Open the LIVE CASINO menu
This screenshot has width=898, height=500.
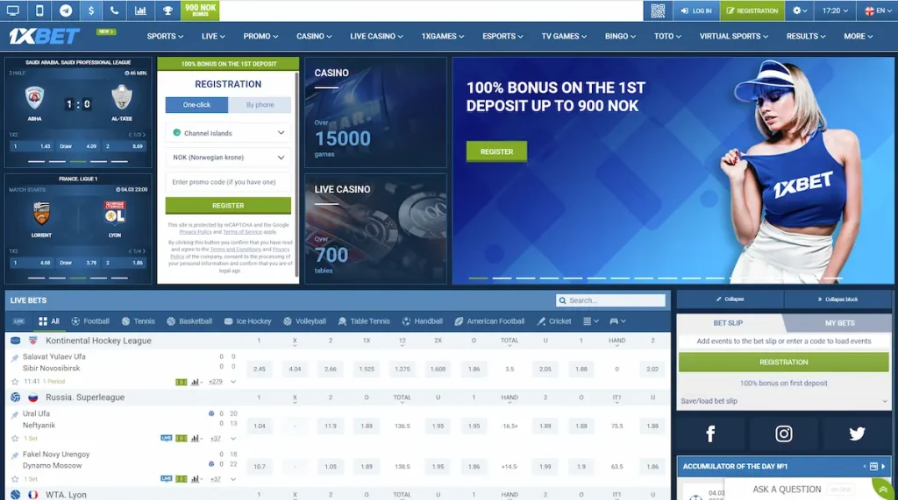[x=376, y=36]
